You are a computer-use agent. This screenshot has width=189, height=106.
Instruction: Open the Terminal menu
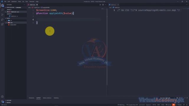pyautogui.click(x=32, y=1)
